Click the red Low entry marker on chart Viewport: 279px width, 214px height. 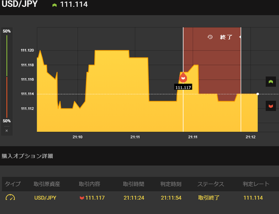pyautogui.click(x=183, y=78)
